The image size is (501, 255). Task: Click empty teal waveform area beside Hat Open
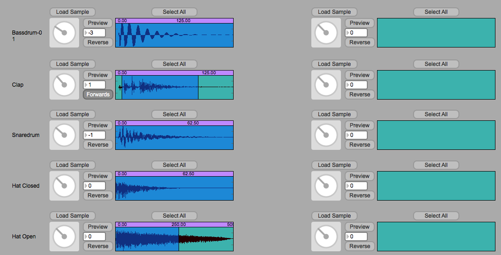(x=436, y=237)
